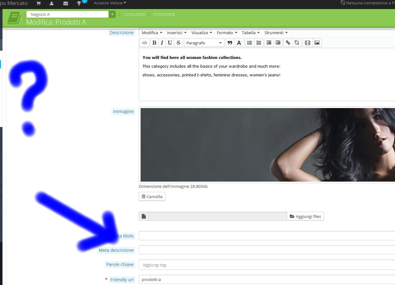Toggle bold formatting

pyautogui.click(x=154, y=43)
